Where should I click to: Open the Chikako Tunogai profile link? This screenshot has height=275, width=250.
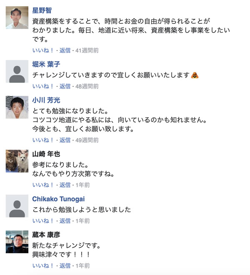click(x=58, y=199)
